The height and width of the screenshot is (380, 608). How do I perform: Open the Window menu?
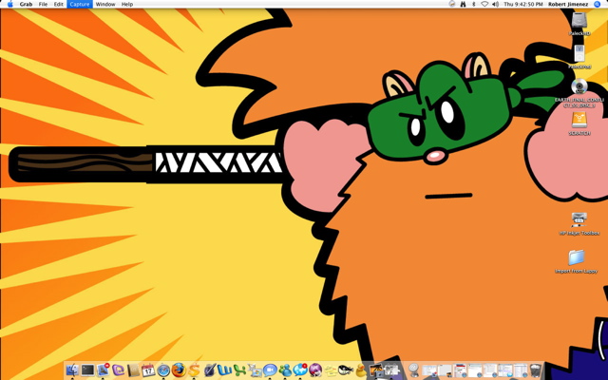tap(105, 4)
